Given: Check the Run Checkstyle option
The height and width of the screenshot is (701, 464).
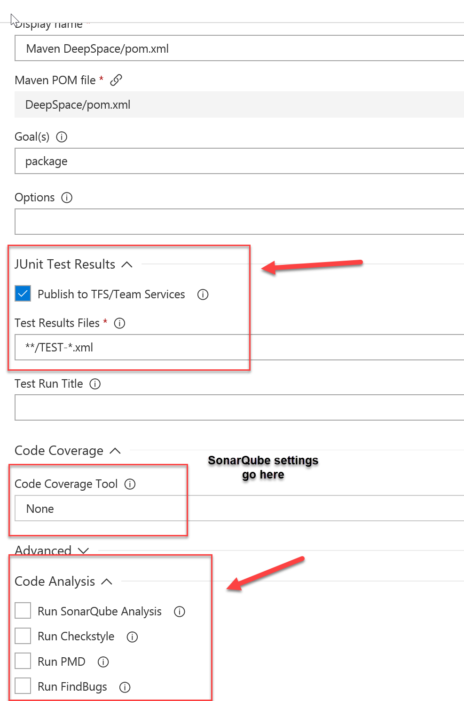Looking at the screenshot, I should tap(23, 636).
